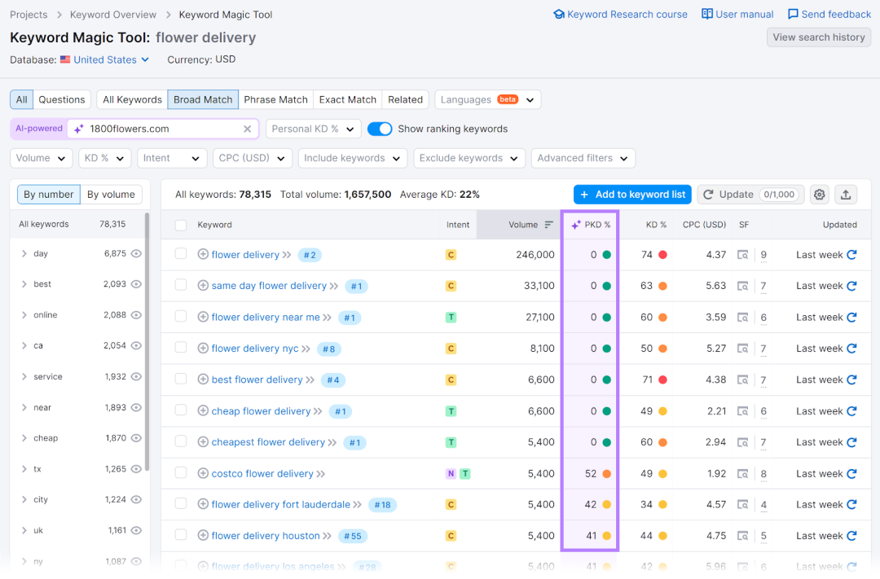The height and width of the screenshot is (579, 880).
Task: Expand the day keyword group
Action: coord(24,253)
